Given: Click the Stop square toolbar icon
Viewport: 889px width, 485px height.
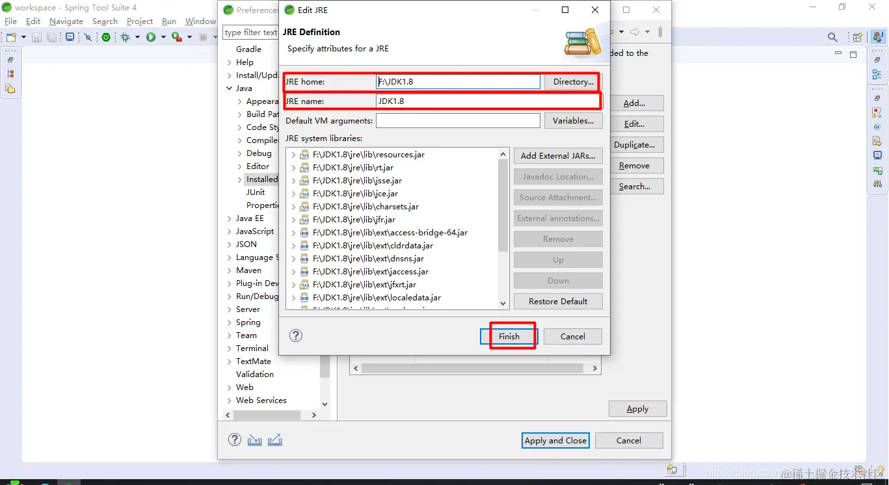Looking at the screenshot, I should tap(204, 37).
